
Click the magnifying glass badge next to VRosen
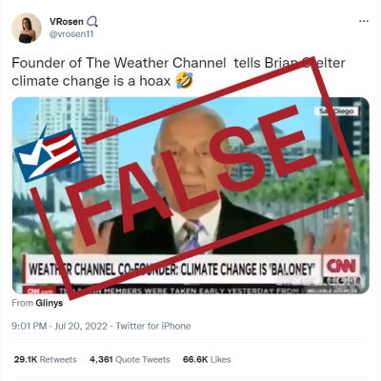pos(92,21)
